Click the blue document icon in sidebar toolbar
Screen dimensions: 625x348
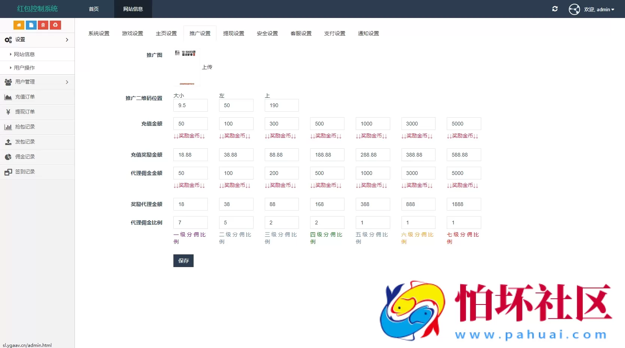click(31, 25)
